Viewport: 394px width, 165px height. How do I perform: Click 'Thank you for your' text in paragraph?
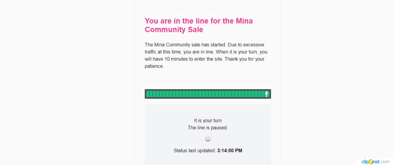tap(244, 59)
